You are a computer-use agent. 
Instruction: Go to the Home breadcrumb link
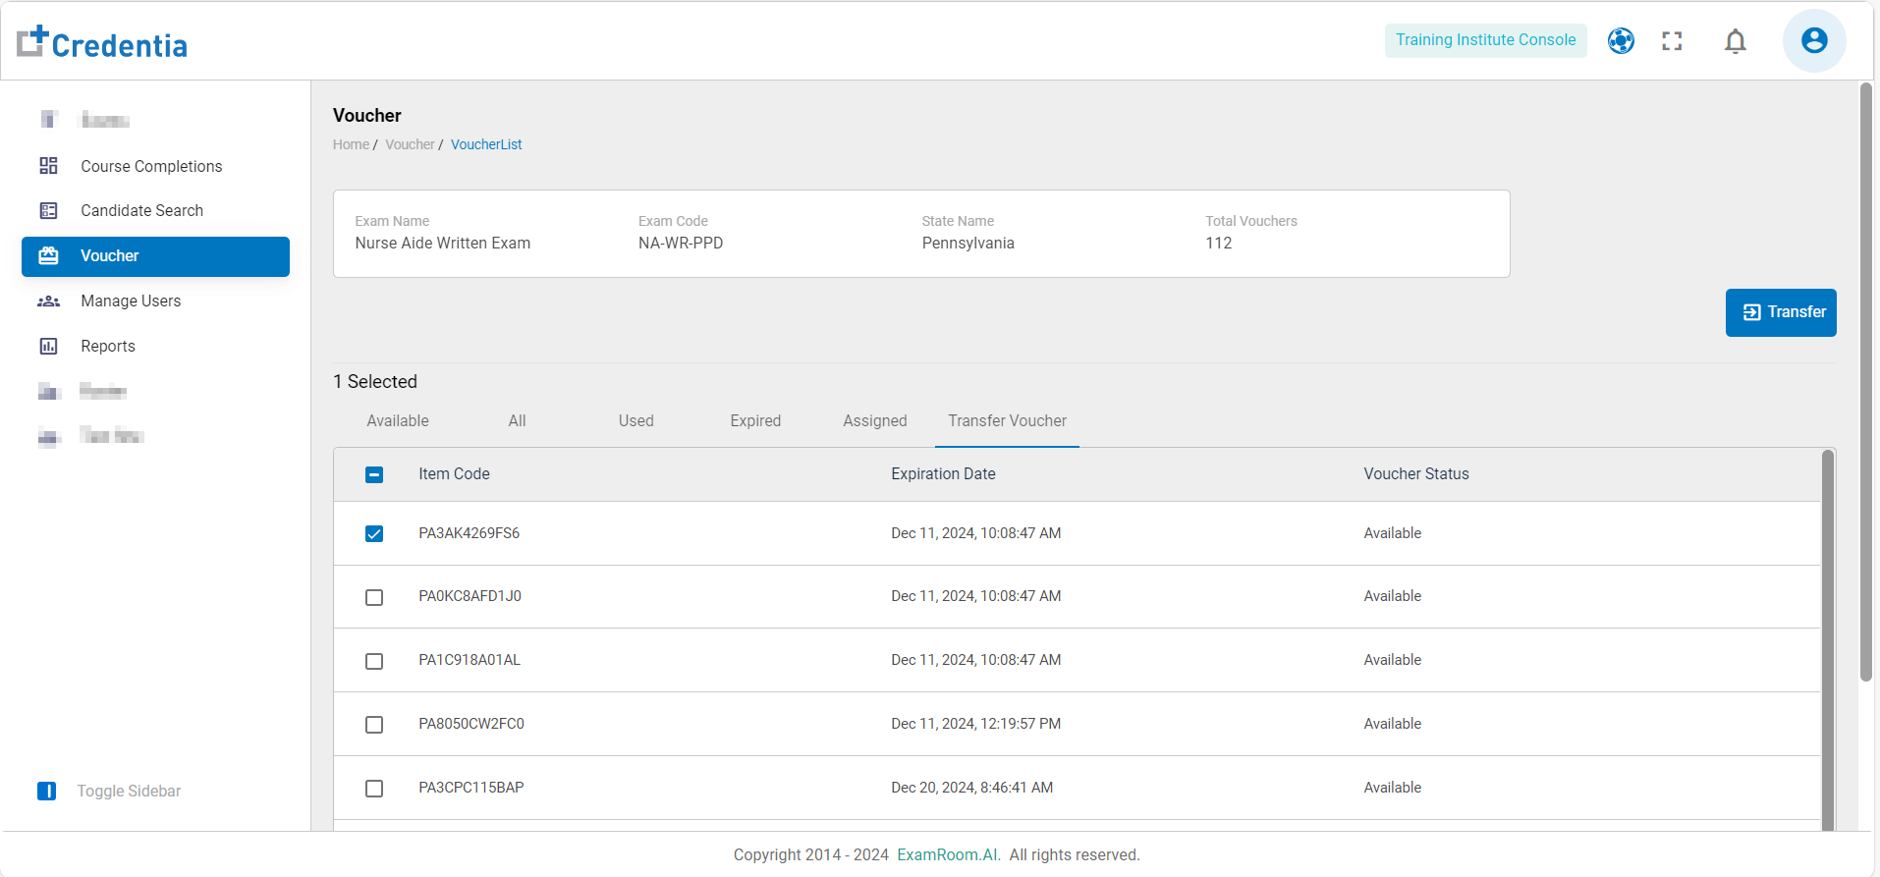coord(351,144)
